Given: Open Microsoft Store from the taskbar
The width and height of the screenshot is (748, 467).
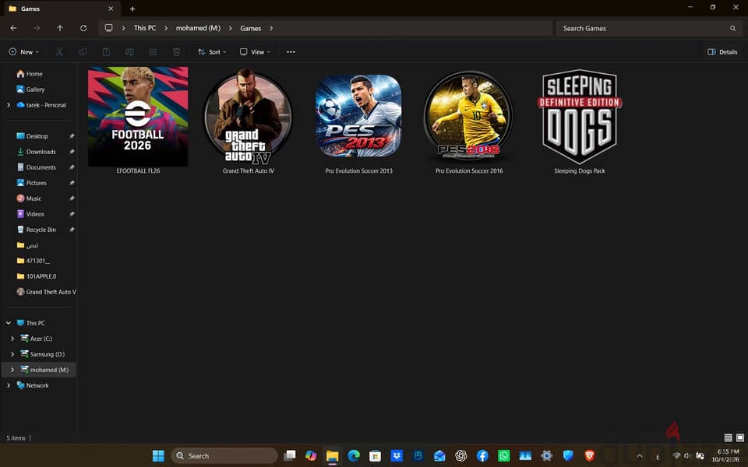Looking at the screenshot, I should [x=375, y=456].
